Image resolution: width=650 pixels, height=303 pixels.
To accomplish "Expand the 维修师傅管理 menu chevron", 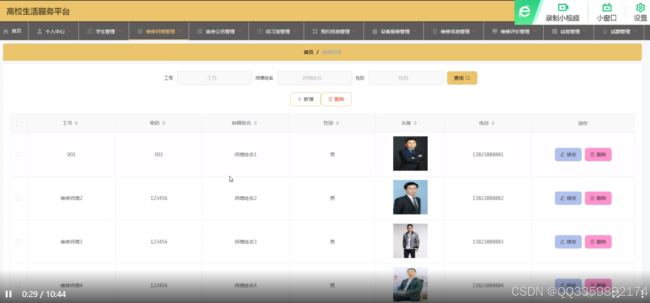I will [180, 31].
